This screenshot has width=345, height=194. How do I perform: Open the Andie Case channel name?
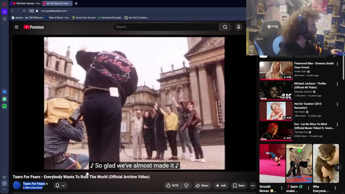point(300,71)
